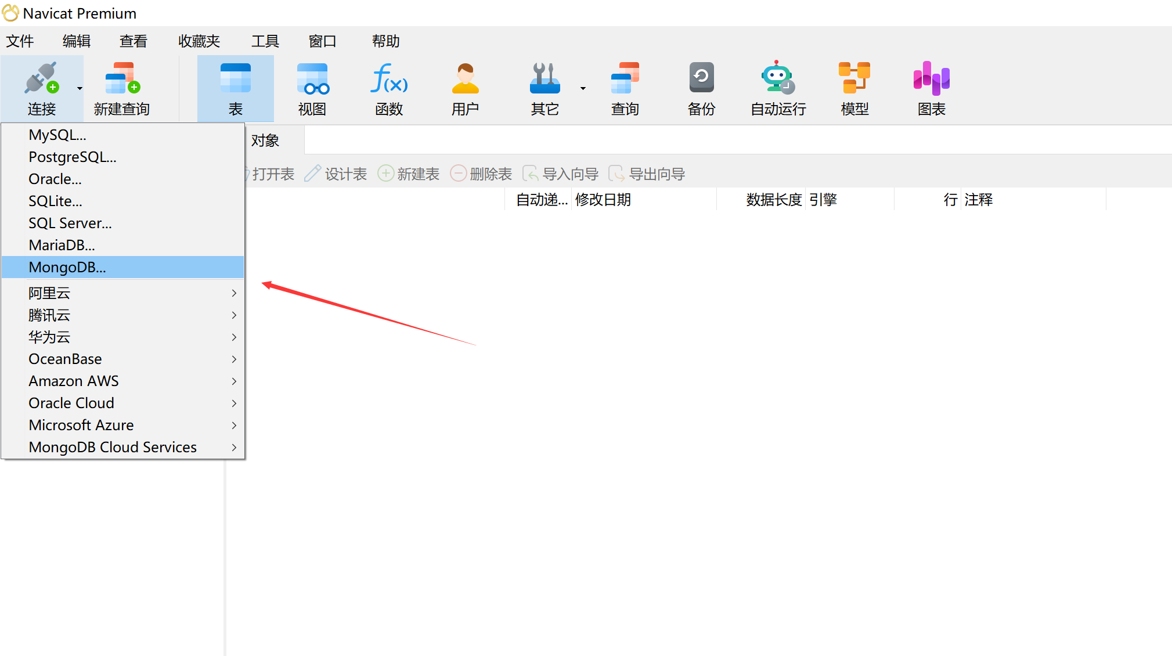Viewport: 1172px width, 656px height.
Task: Choose MariaDB... from the connection menu
Action: 123,245
